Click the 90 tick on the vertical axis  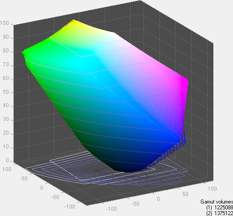tap(6, 37)
